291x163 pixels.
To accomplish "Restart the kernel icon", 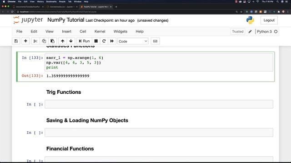I will point(104,41).
